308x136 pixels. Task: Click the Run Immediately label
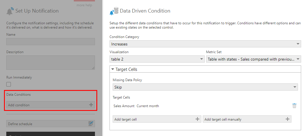19,77
